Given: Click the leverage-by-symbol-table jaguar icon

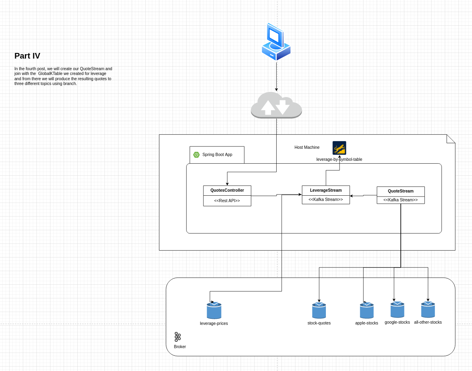Looking at the screenshot, I should point(339,148).
